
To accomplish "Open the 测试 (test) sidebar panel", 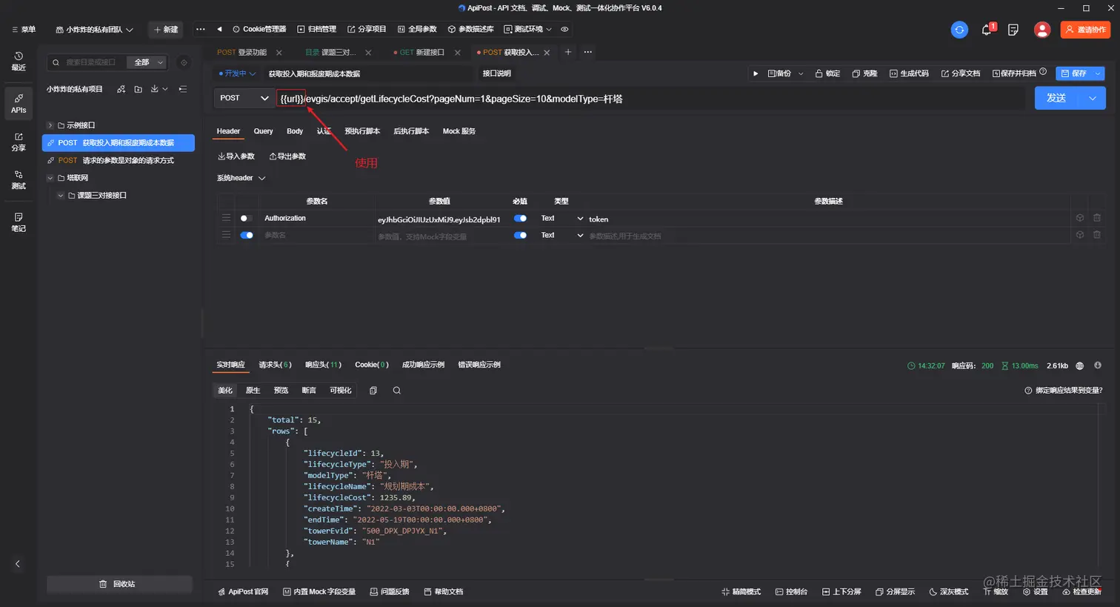I will (19, 179).
